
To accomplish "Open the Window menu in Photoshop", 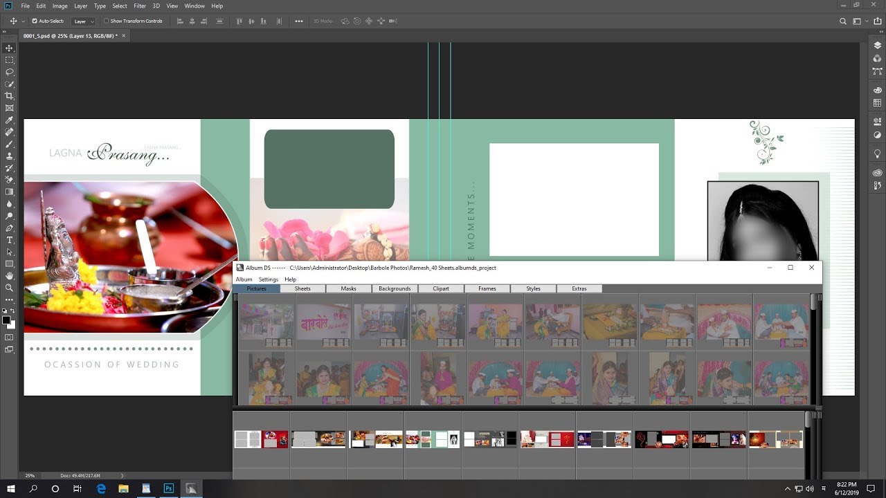I will coord(195,6).
